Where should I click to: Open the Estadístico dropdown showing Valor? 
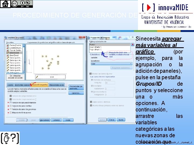pos(112,64)
